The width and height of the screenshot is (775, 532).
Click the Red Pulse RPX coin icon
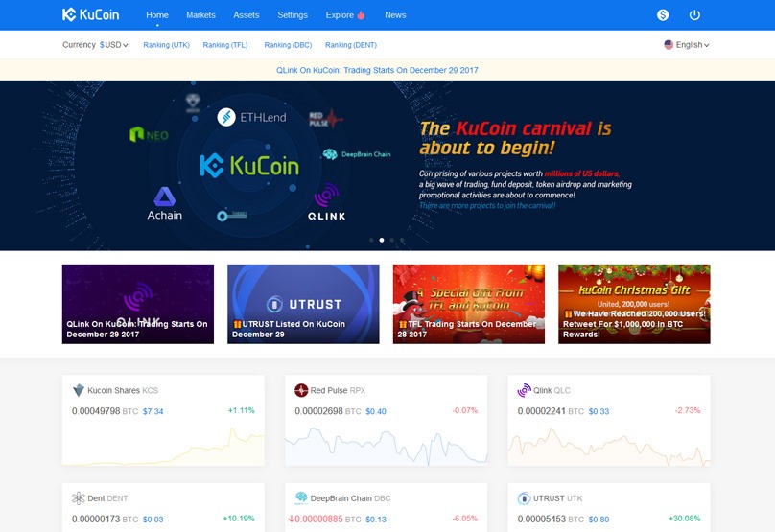click(301, 391)
